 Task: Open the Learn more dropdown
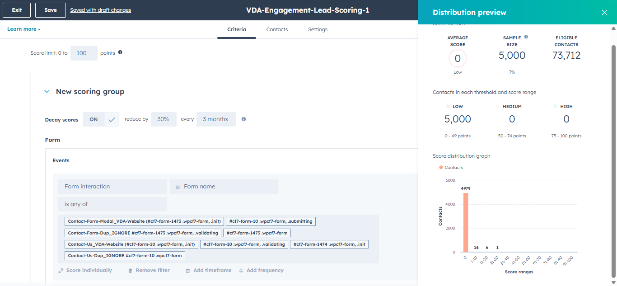click(x=24, y=29)
